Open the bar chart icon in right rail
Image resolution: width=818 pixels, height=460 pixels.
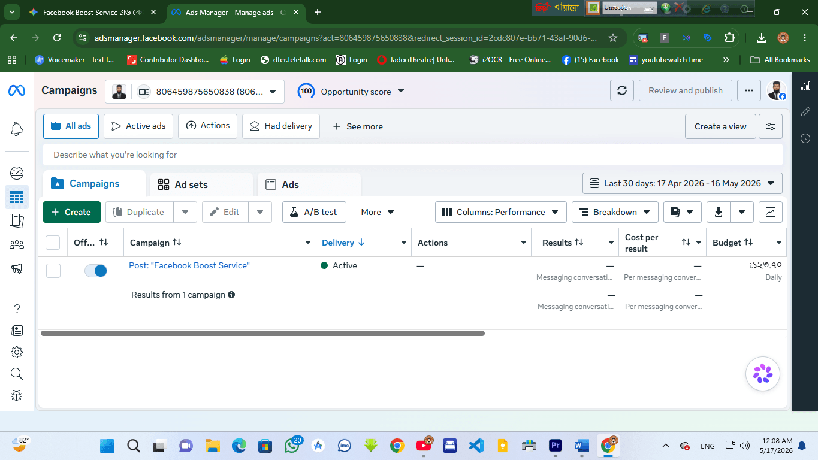pyautogui.click(x=805, y=86)
